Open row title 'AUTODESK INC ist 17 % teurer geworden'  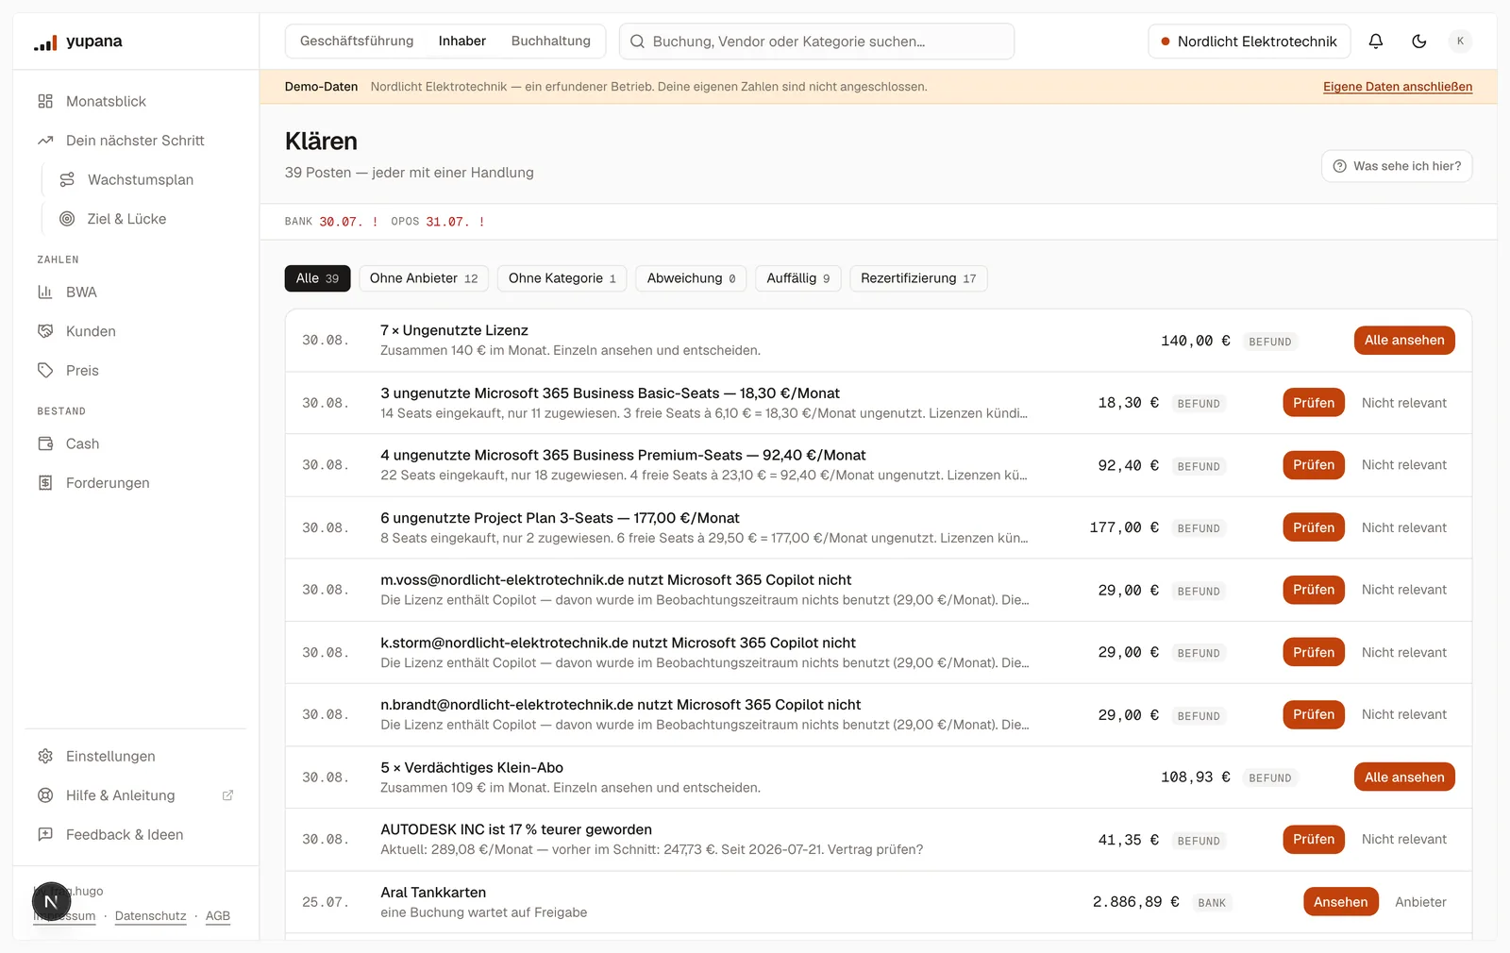click(516, 829)
